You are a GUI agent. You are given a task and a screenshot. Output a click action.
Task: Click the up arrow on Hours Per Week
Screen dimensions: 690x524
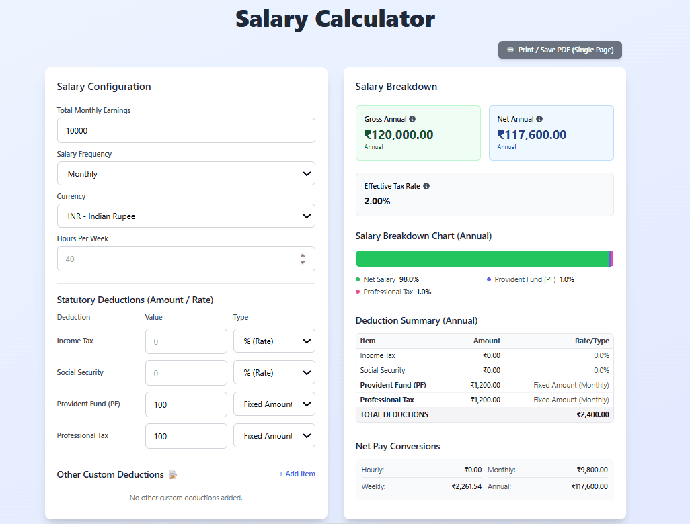tap(303, 255)
